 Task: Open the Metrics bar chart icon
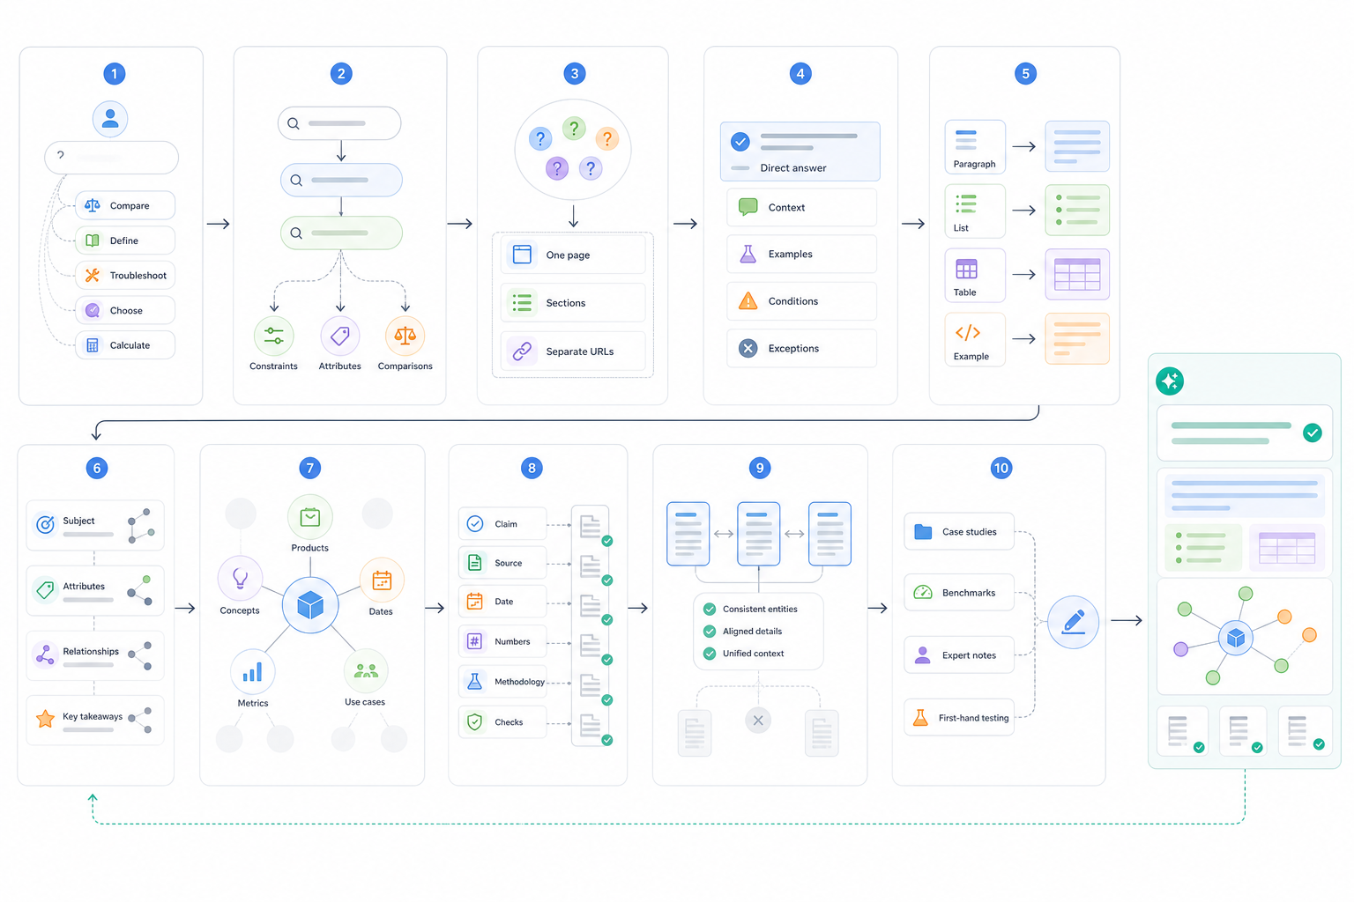click(x=253, y=672)
